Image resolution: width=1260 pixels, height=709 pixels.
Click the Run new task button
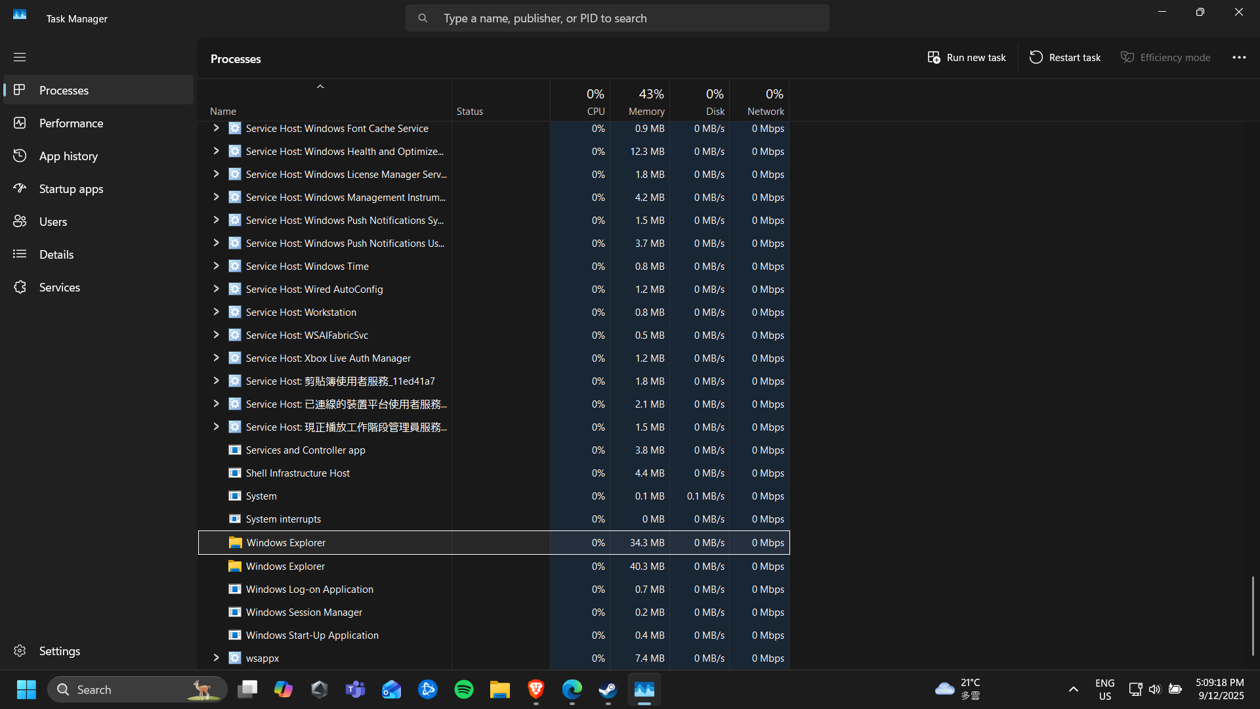click(x=967, y=57)
